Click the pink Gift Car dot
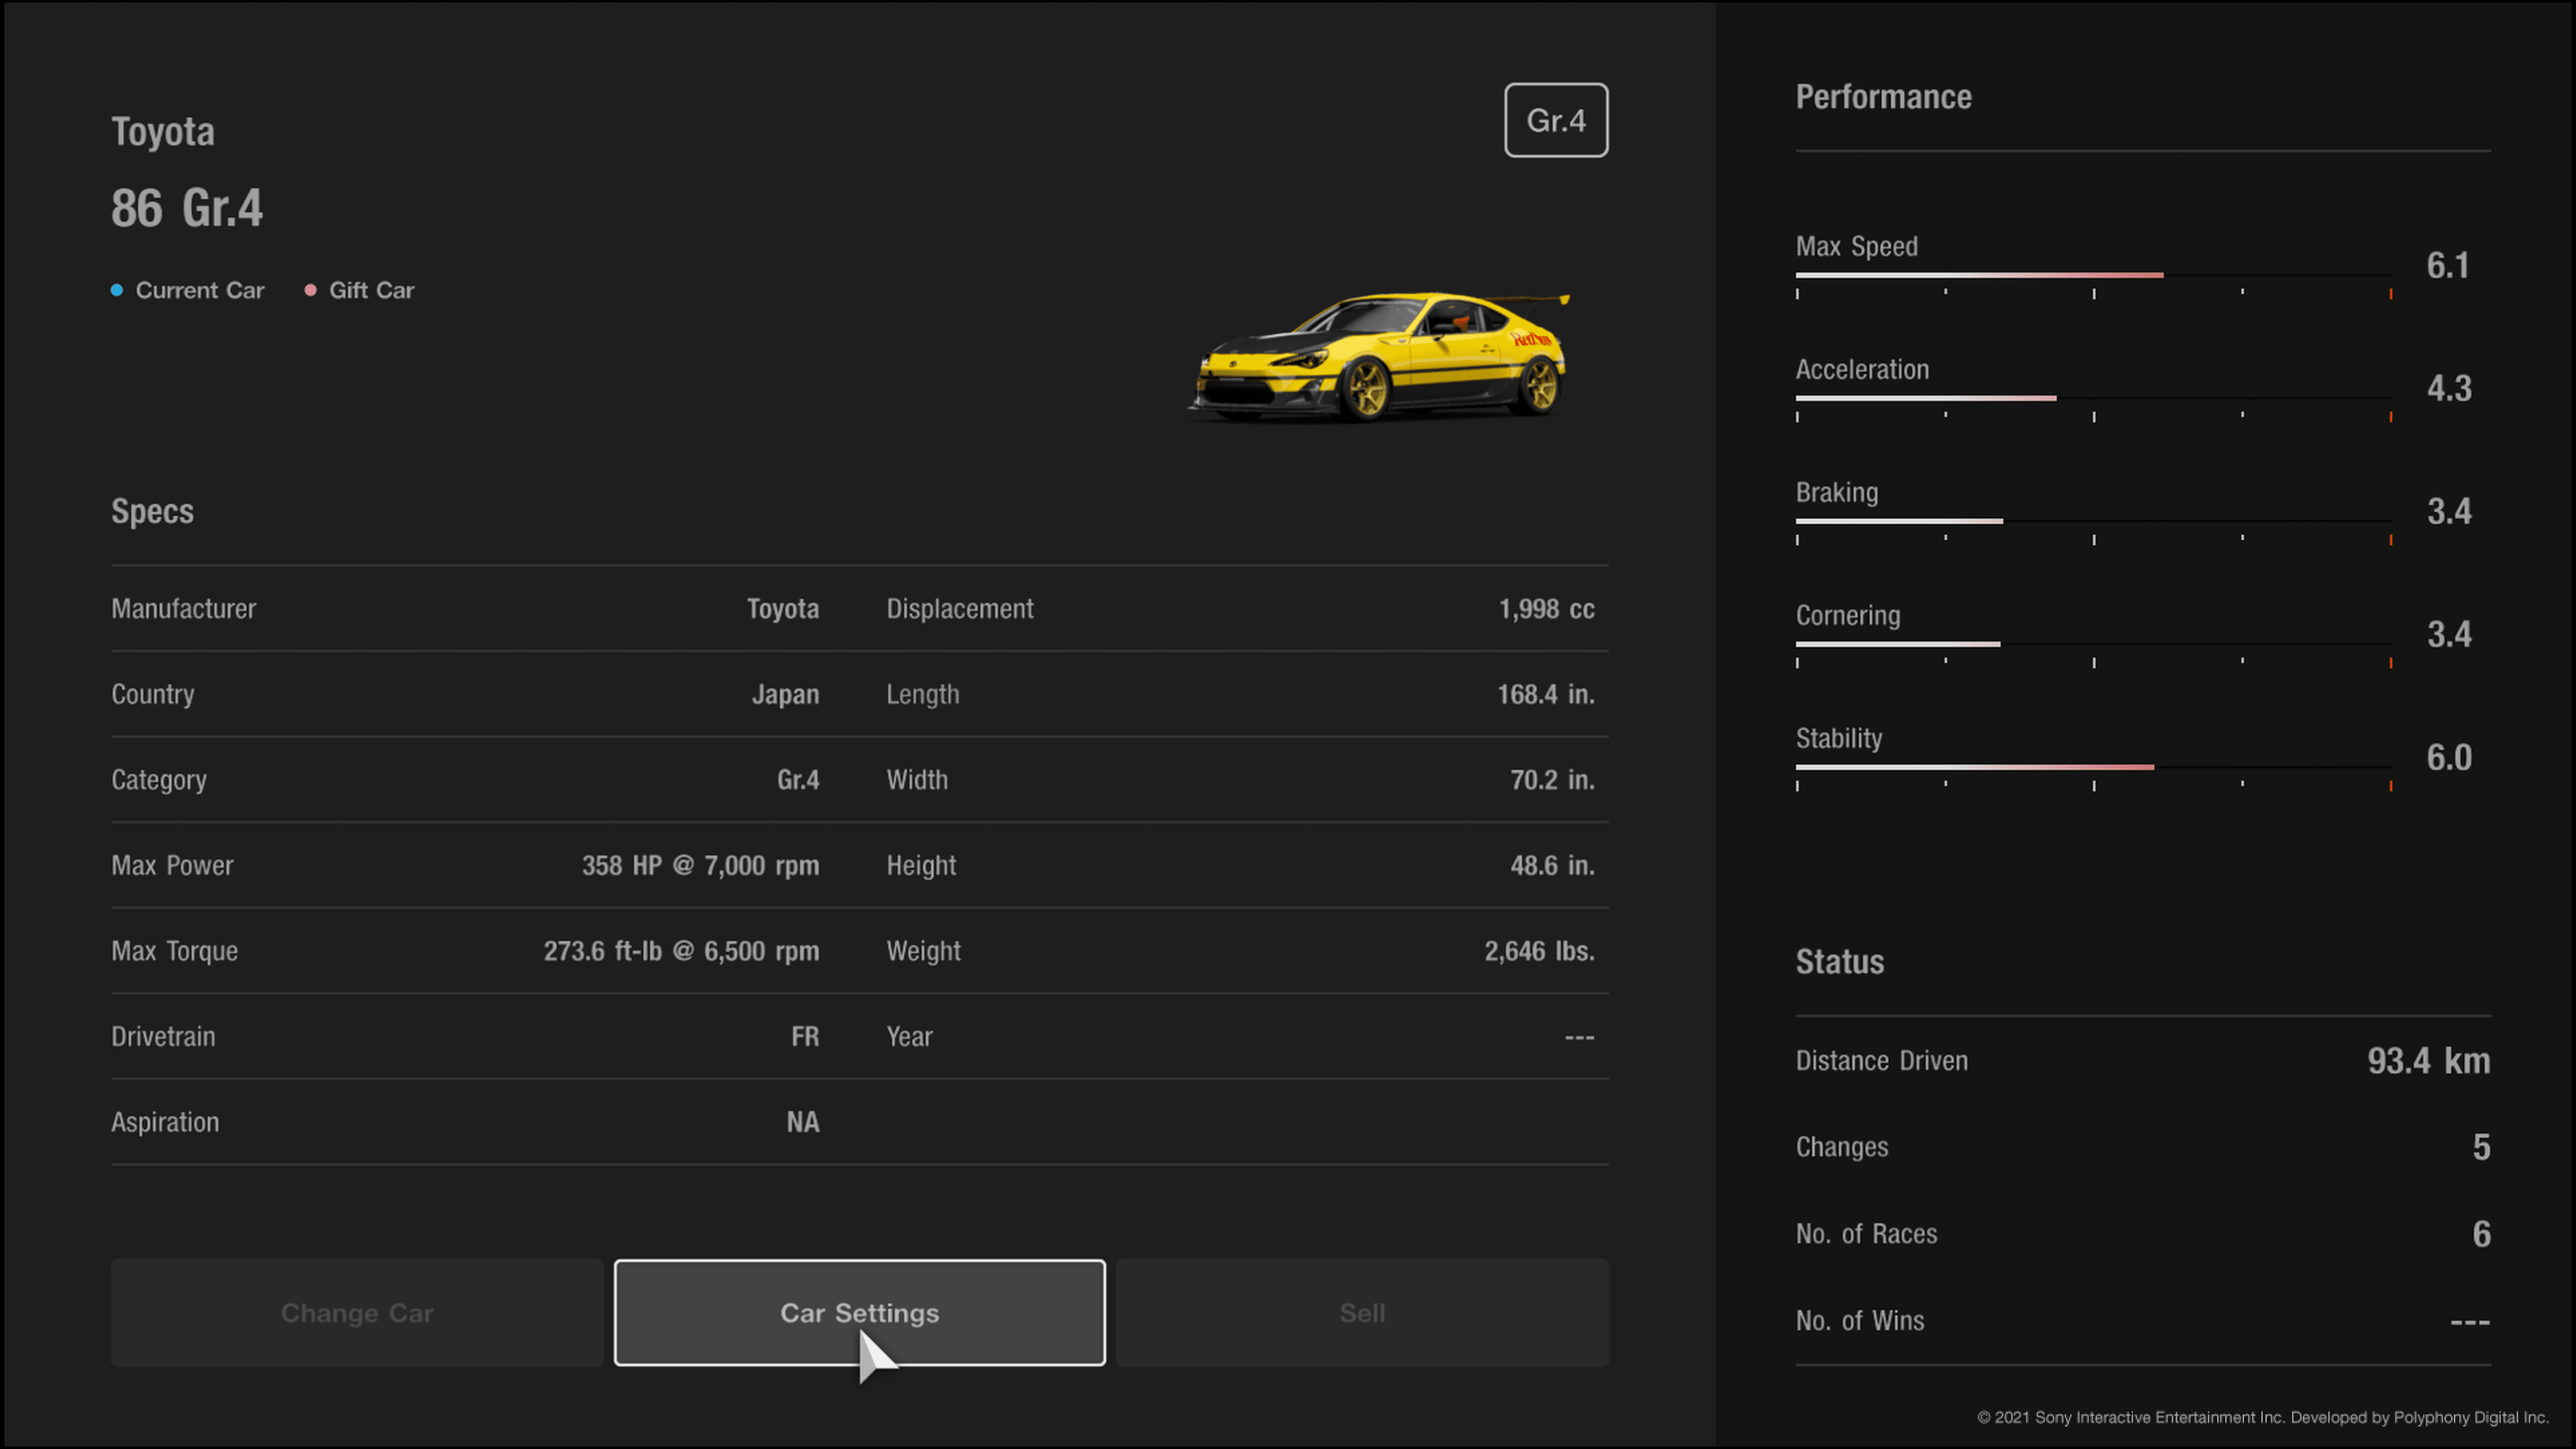Screen dimensions: 2576x1449 click(x=310, y=290)
